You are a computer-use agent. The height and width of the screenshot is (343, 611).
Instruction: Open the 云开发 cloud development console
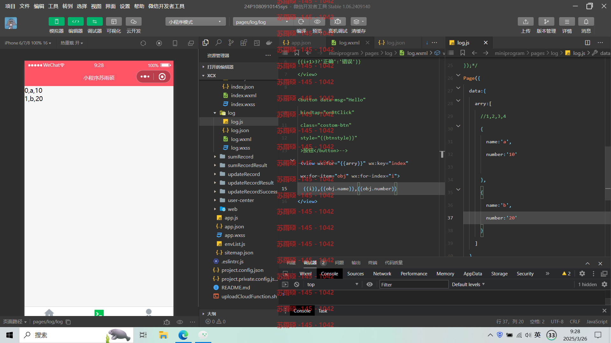pos(133,22)
